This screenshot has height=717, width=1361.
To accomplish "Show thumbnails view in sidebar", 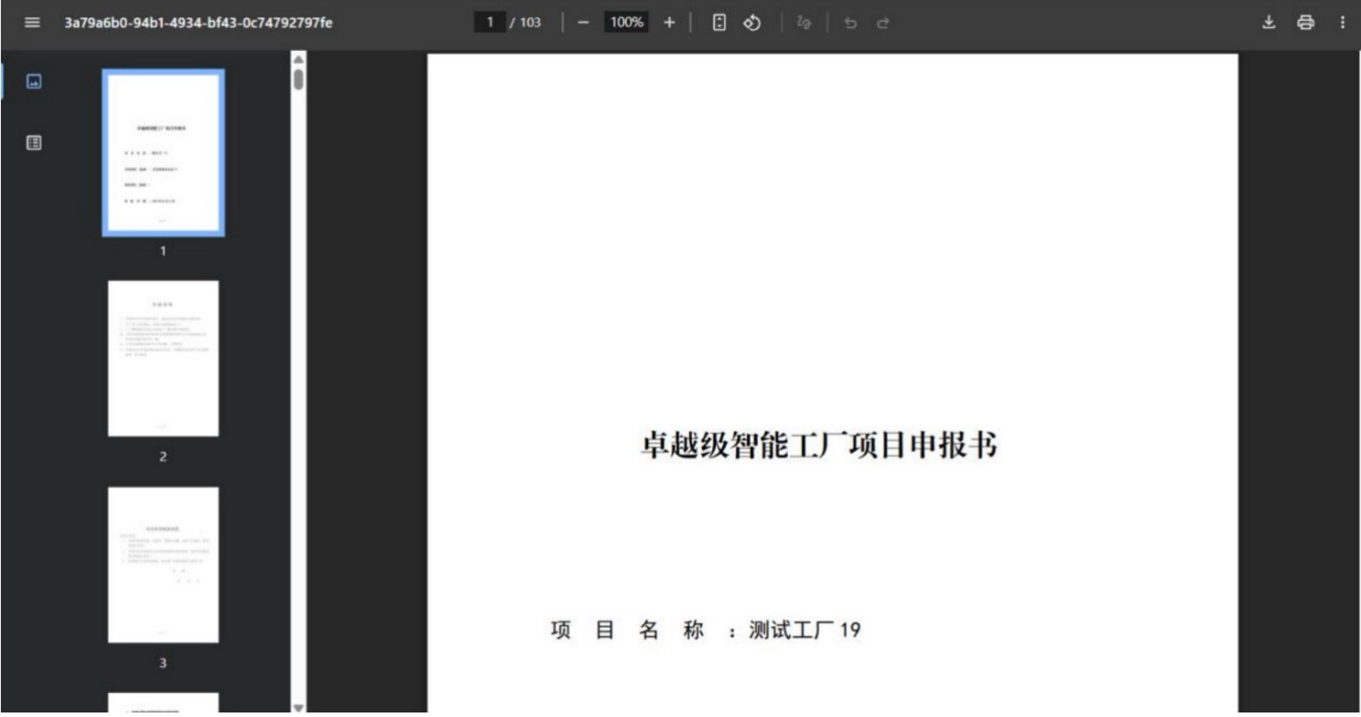I will (x=34, y=82).
